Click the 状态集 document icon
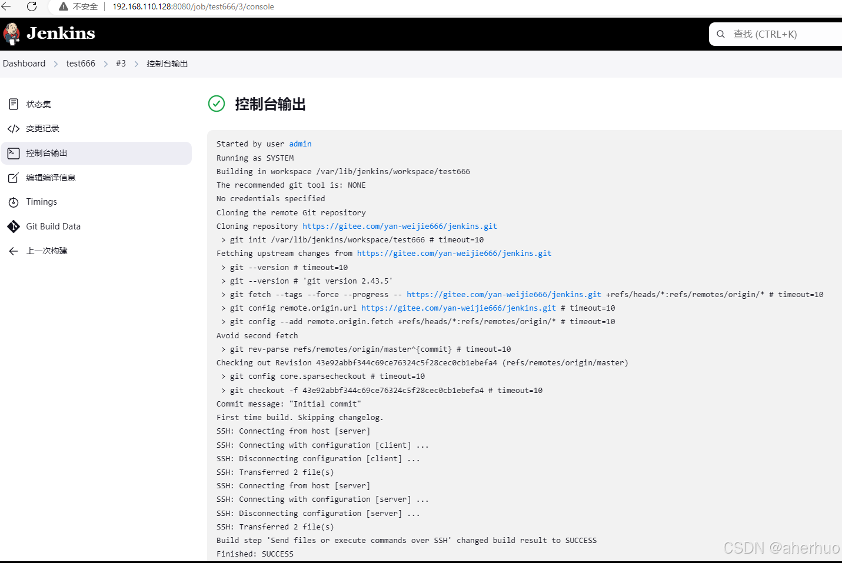This screenshot has height=563, width=842. [14, 104]
